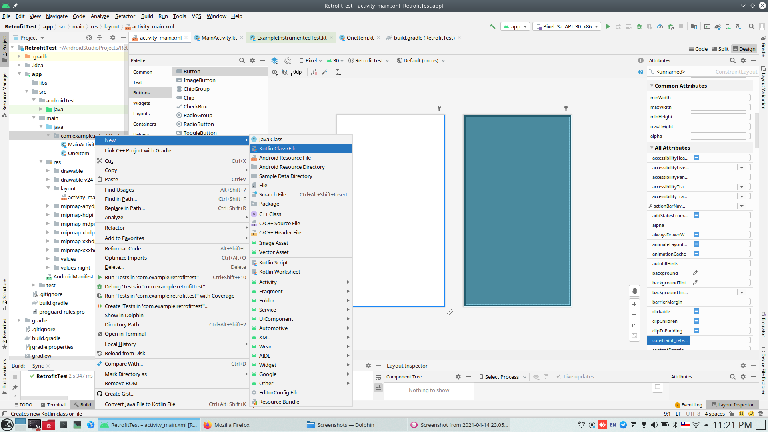Open the Pixel_3a_API_30_x86 device dropdown
The height and width of the screenshot is (432, 768).
567,26
